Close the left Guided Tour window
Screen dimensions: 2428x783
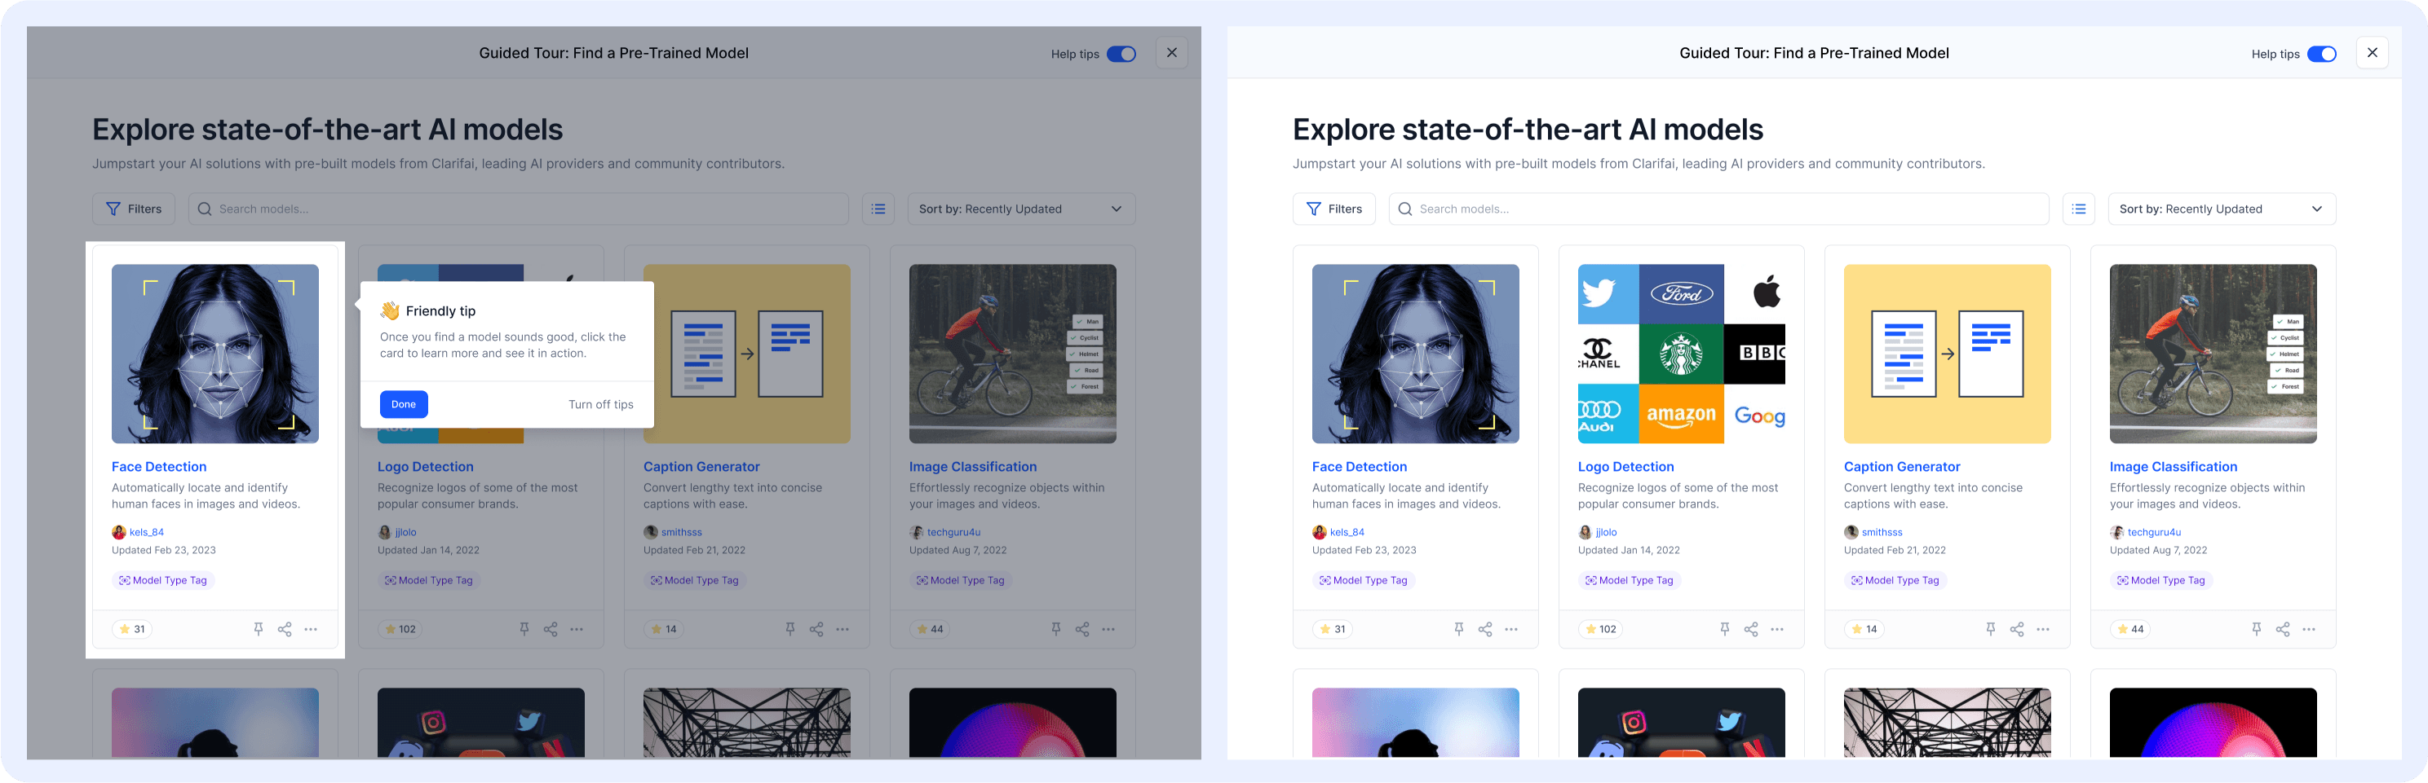1171,53
